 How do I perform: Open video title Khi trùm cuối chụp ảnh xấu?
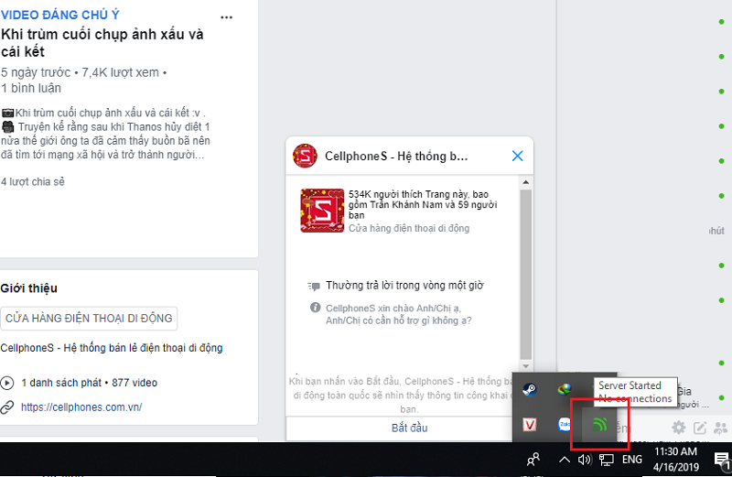(x=102, y=42)
